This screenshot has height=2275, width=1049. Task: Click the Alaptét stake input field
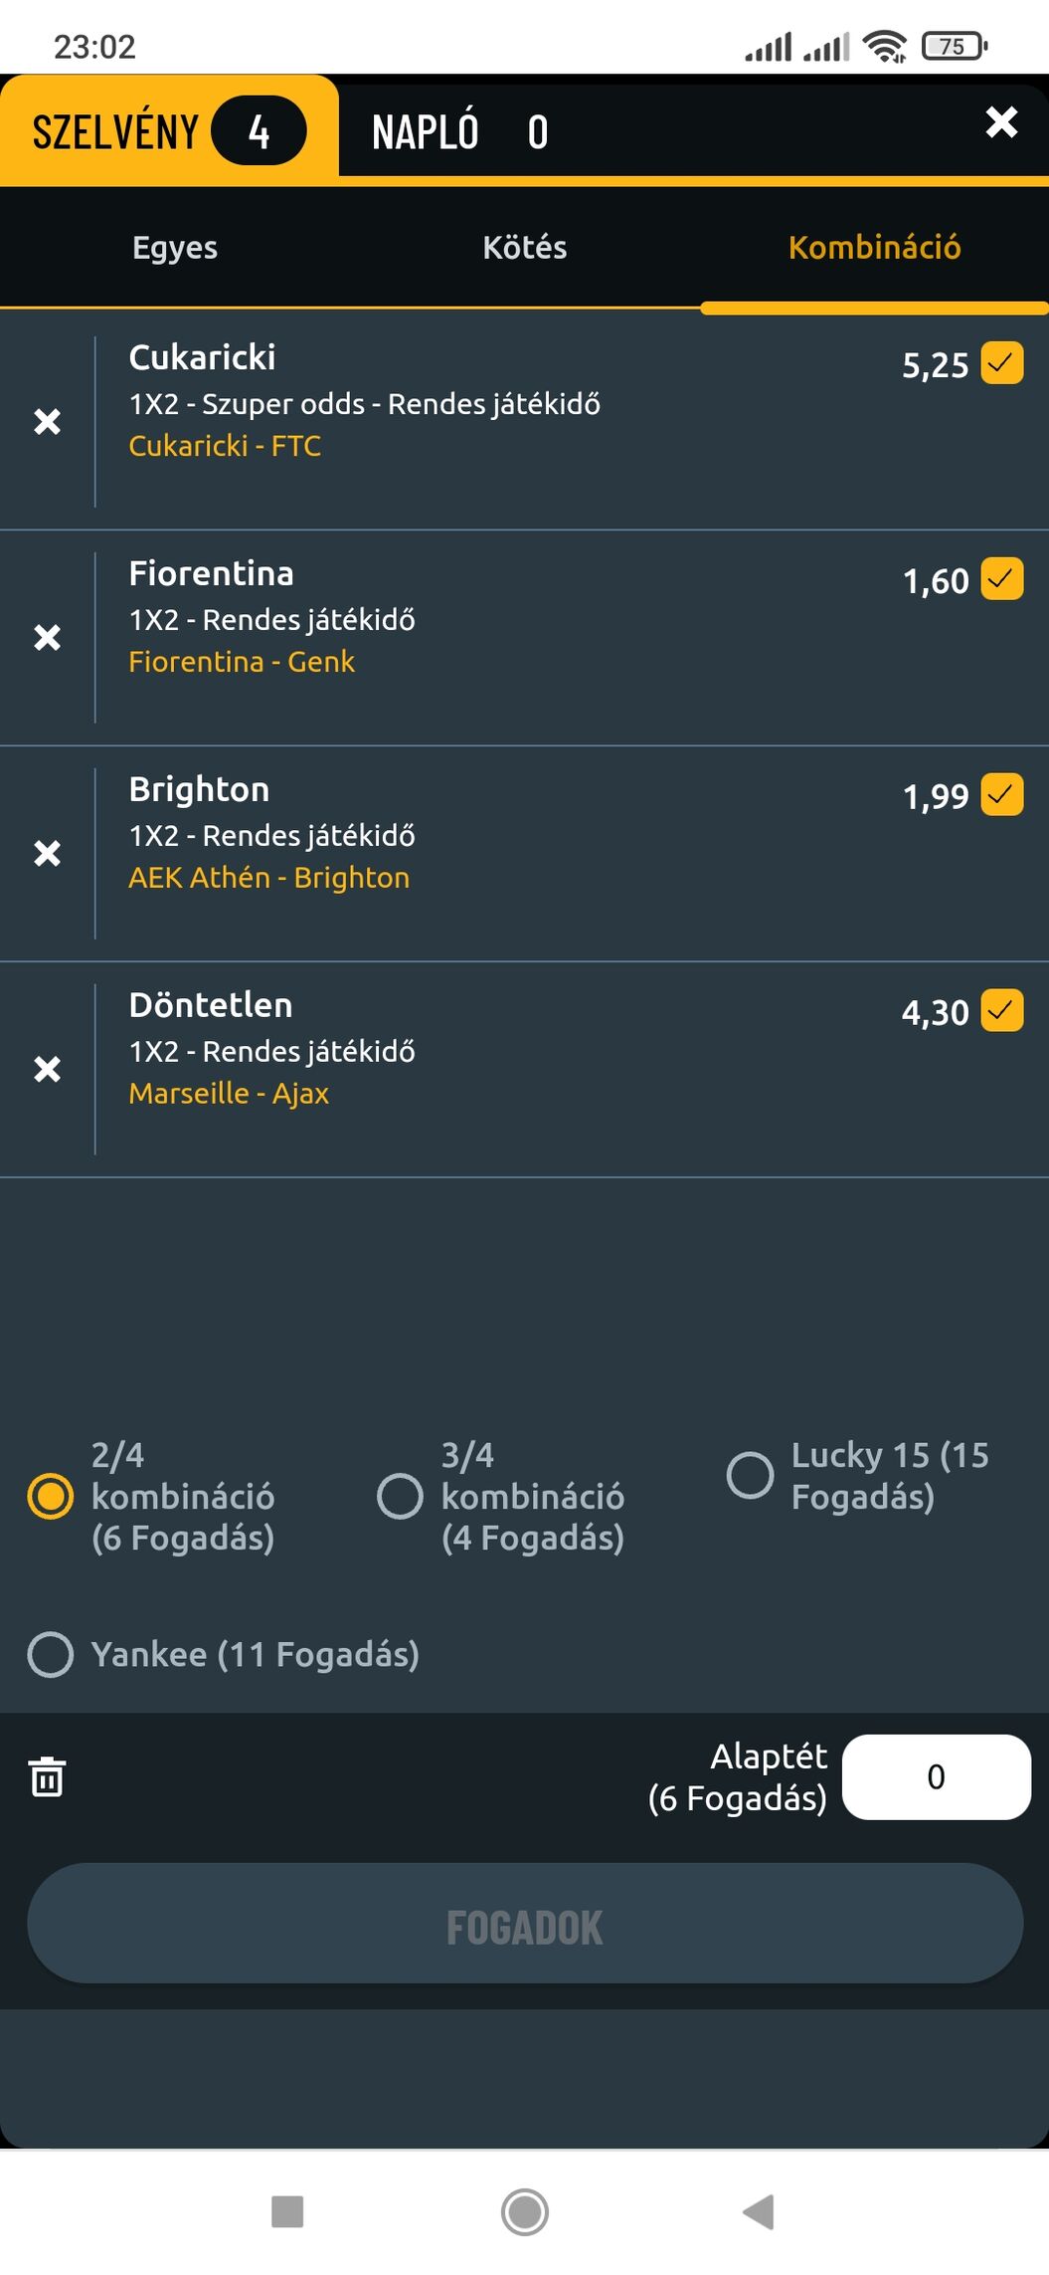936,1776
